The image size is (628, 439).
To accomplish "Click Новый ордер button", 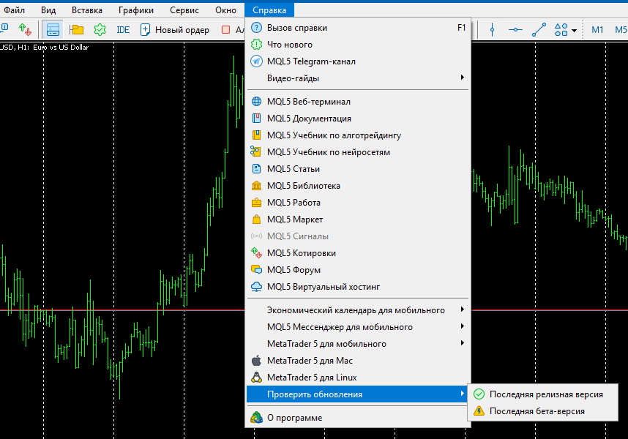I will pos(175,29).
